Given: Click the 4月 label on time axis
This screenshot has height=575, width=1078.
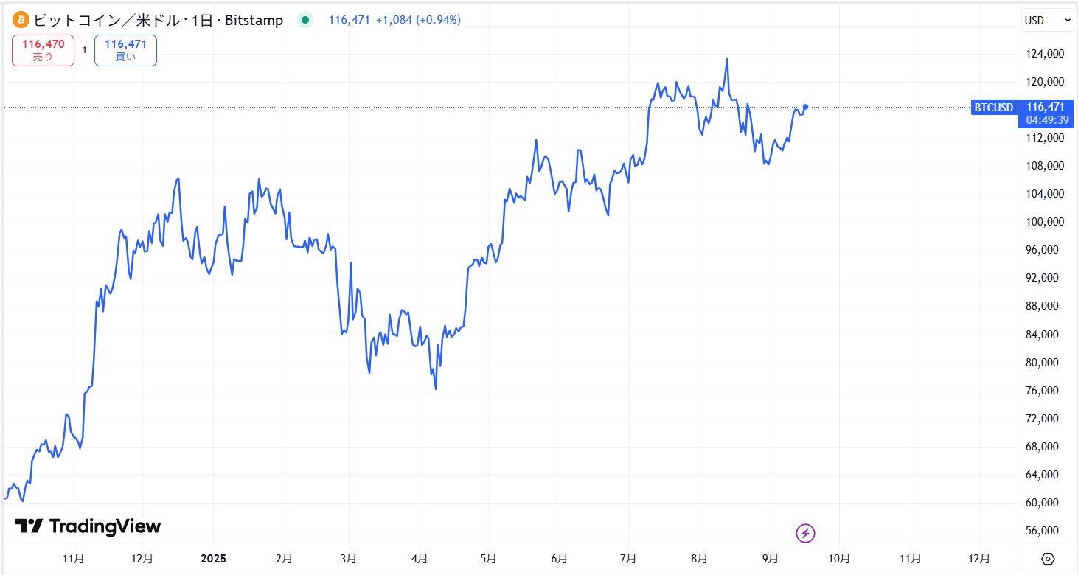Looking at the screenshot, I should pos(420,559).
